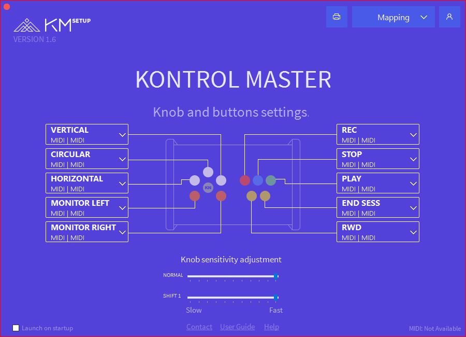The width and height of the screenshot is (466, 337).
Task: Expand the HORIZONTAL assignment dropdown
Action: [87, 183]
